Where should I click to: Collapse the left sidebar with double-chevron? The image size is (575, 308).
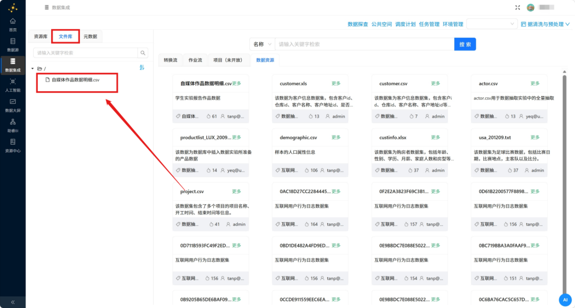tap(13, 302)
